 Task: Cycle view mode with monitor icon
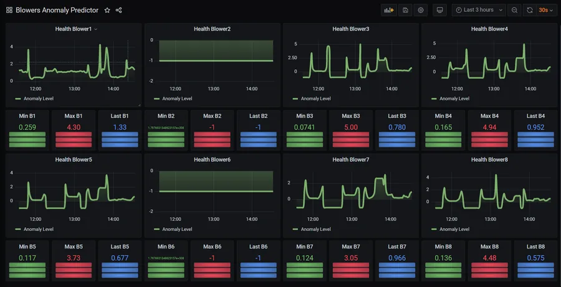439,10
